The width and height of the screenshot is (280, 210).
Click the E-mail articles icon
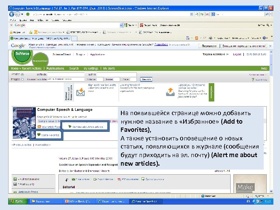(73, 179)
